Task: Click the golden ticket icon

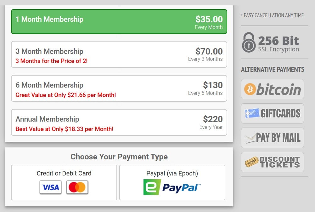Action: (252, 162)
